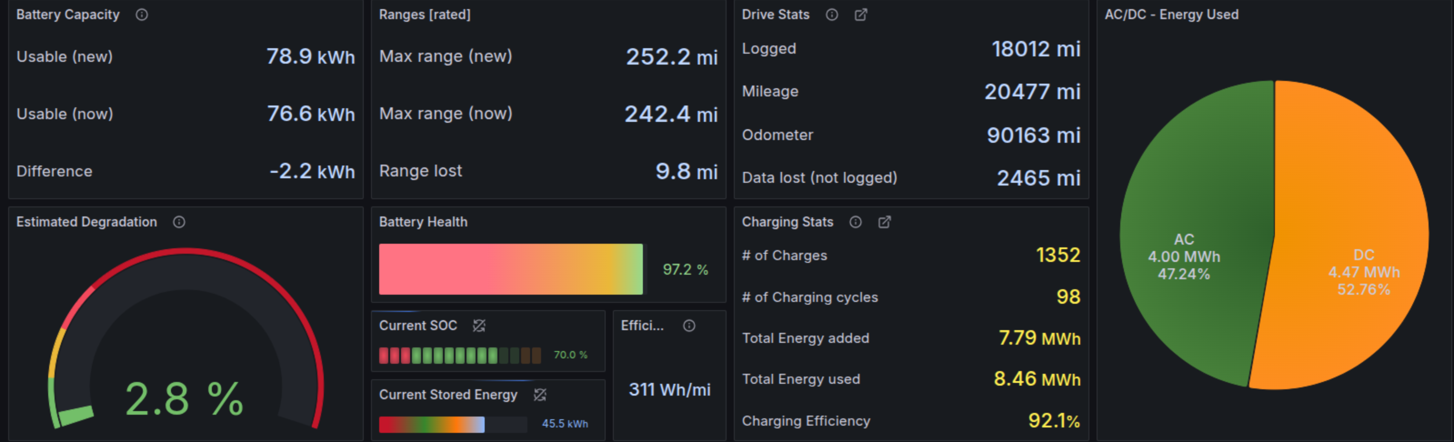Screen dimensions: 1454x442
Task: Click the Current SOC no-sync icon
Action: coord(479,326)
